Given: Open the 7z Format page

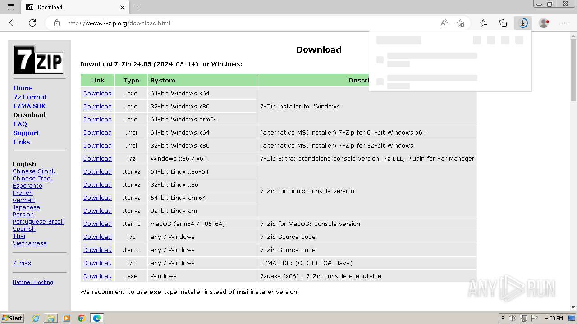Looking at the screenshot, I should [x=30, y=97].
